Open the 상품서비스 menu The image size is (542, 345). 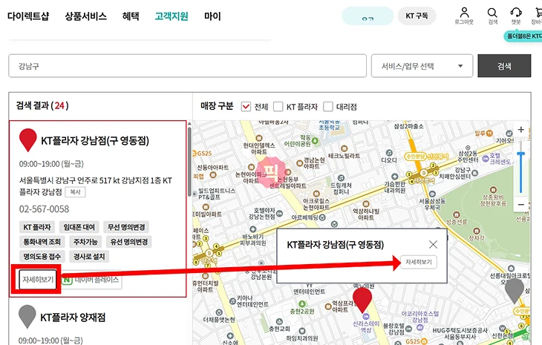[x=85, y=16]
